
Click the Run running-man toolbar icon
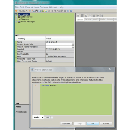tap(49, 11)
